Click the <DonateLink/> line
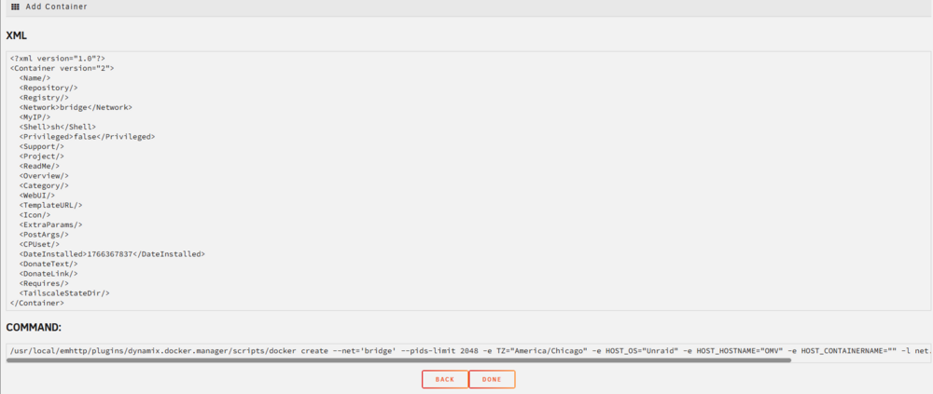The image size is (933, 394). pyautogui.click(x=49, y=273)
